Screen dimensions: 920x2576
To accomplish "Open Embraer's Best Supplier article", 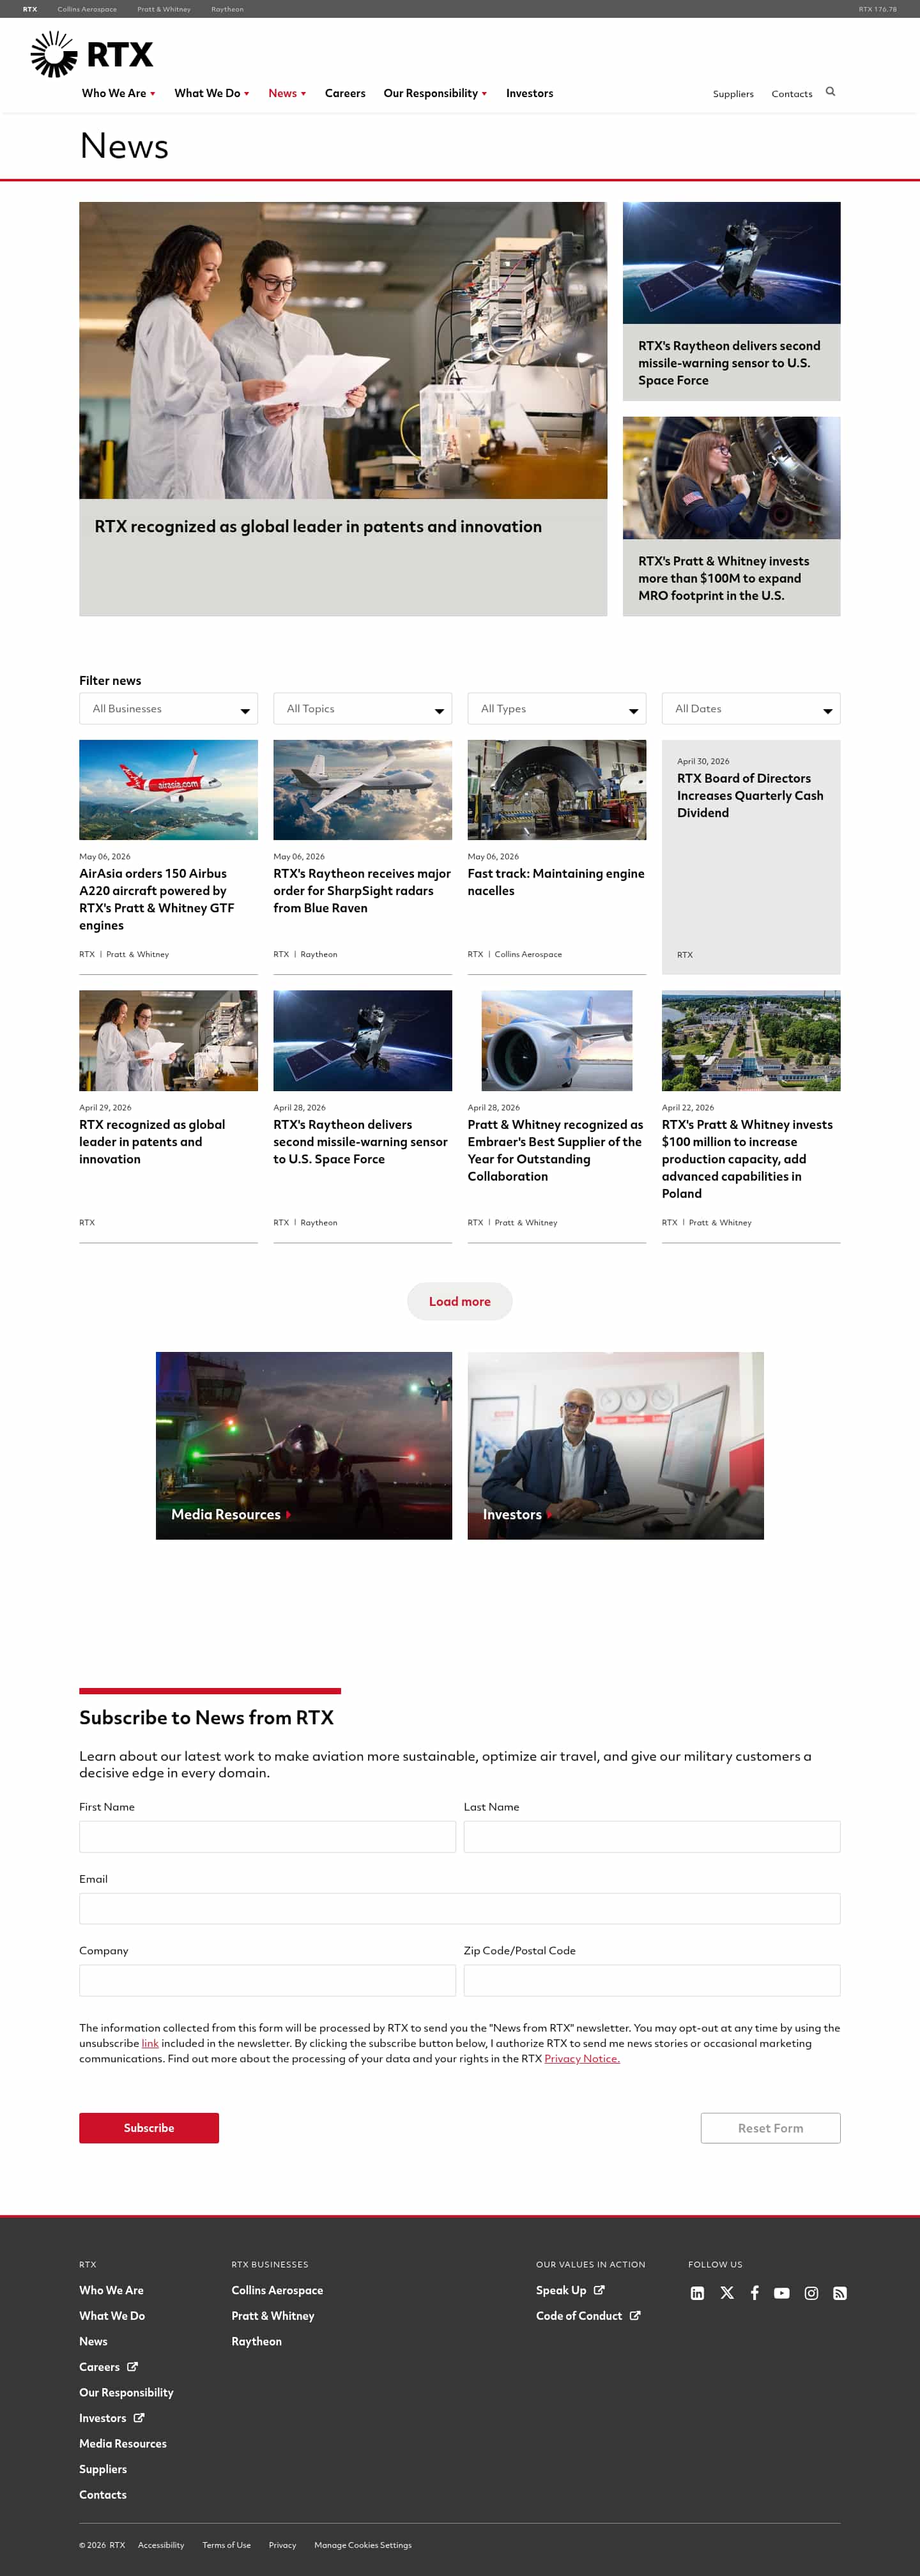I will [556, 1150].
